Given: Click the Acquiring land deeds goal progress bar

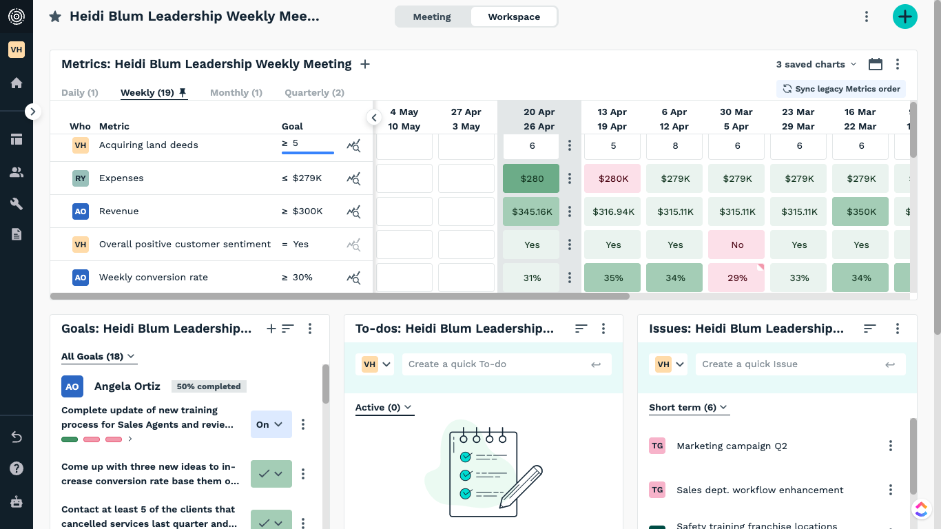Looking at the screenshot, I should pyautogui.click(x=308, y=153).
